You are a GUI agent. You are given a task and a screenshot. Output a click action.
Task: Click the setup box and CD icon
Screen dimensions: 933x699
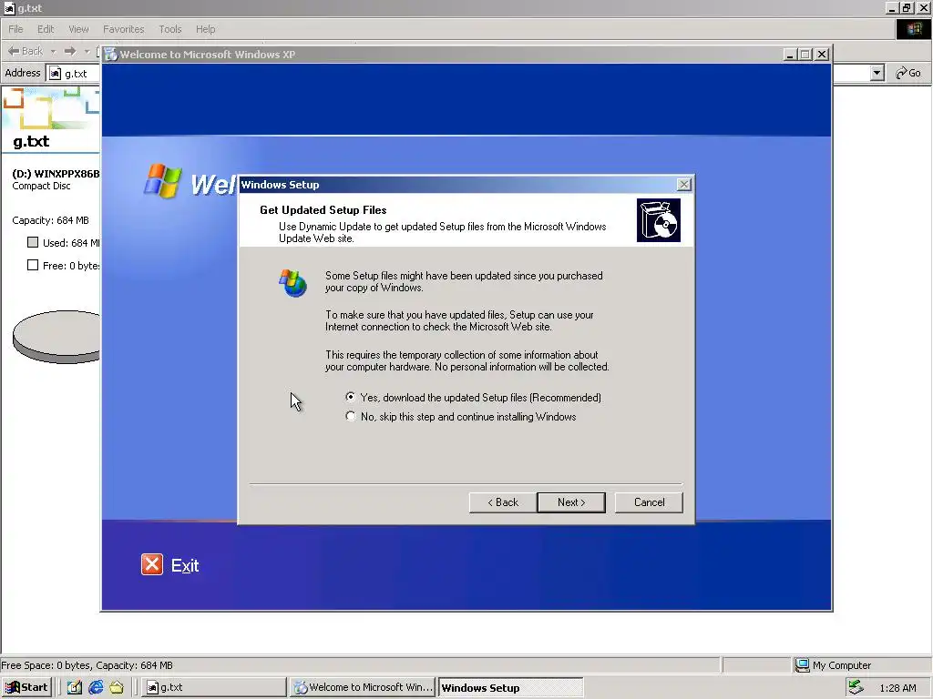tap(658, 220)
